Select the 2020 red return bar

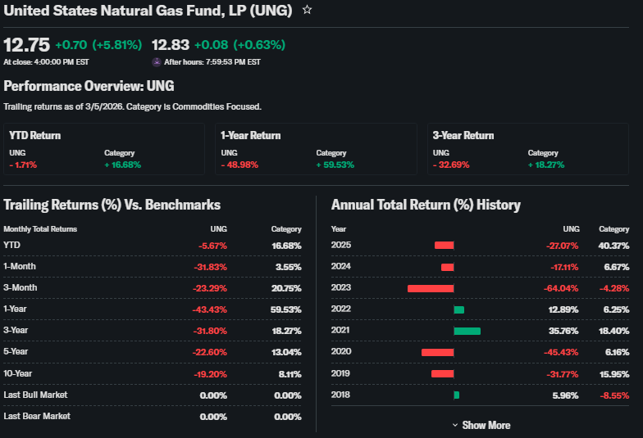(x=437, y=352)
